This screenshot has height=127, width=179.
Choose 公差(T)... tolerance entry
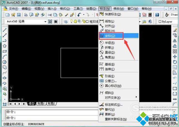119,81
